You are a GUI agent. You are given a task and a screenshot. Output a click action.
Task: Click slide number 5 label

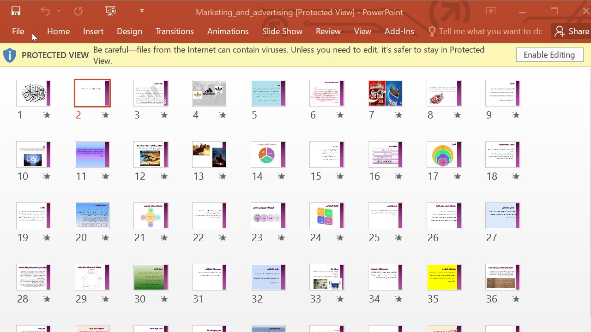pyautogui.click(x=254, y=115)
